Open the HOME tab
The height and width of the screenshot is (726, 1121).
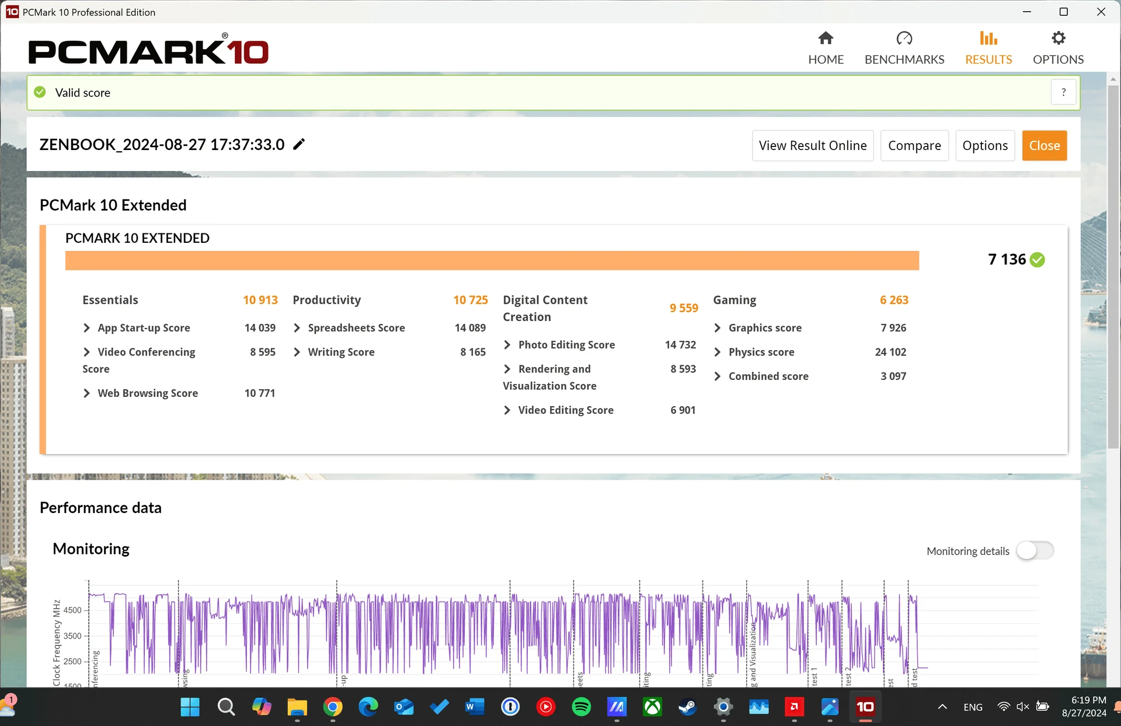(x=826, y=48)
